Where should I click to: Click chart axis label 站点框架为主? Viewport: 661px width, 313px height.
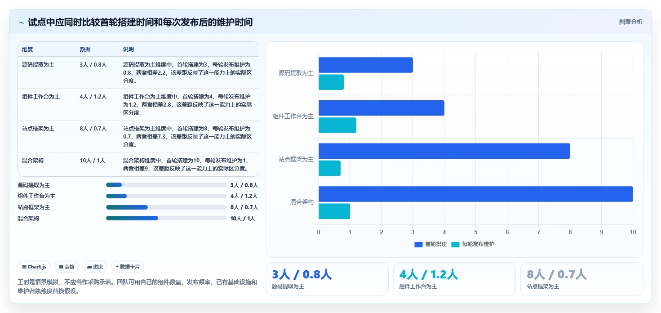pos(296,159)
